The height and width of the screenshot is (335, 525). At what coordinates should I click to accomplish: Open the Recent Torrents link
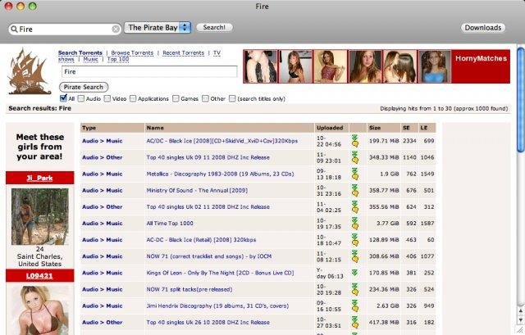(183, 52)
